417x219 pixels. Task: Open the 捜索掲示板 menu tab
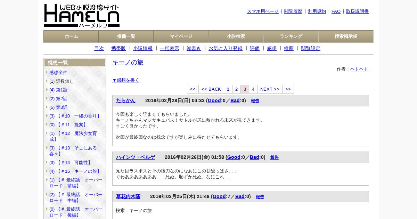pyautogui.click(x=346, y=36)
